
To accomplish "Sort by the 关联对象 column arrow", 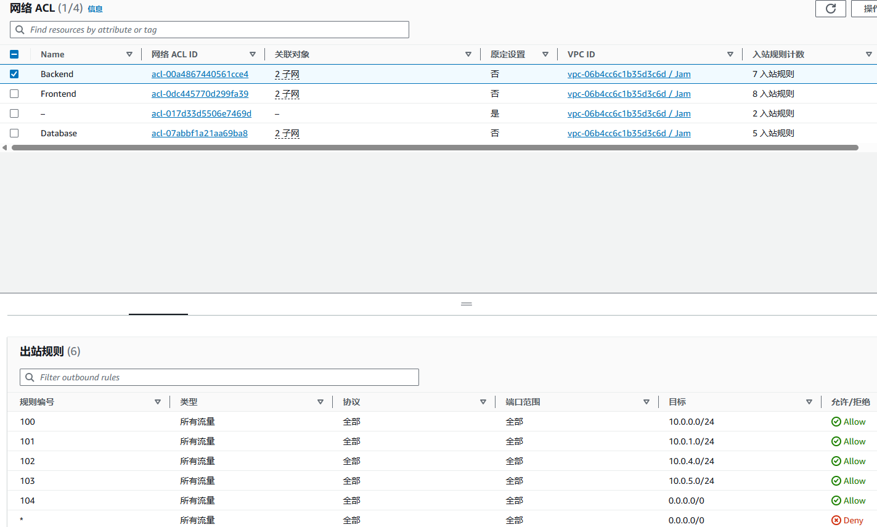I will point(468,54).
